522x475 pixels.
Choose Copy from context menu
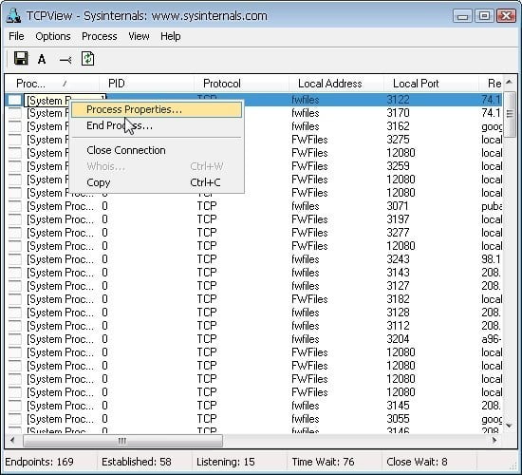(x=157, y=182)
